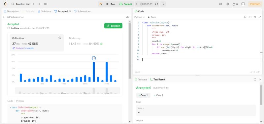The image size is (264, 124).
Task: Maximize the code editor with fullscreen icon
Action: (x=260, y=17)
